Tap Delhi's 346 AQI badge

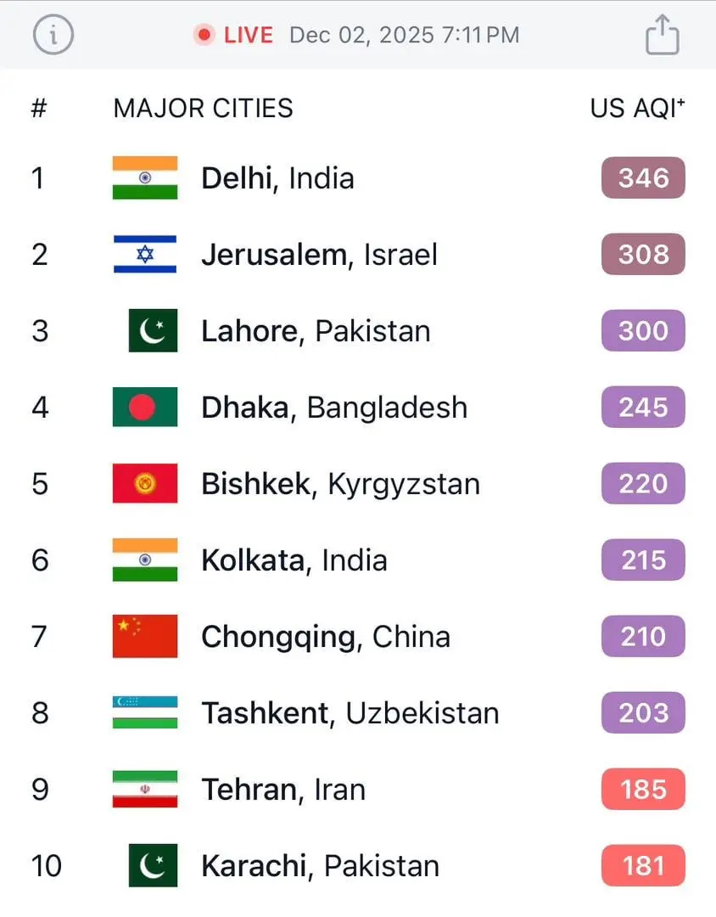[643, 178]
